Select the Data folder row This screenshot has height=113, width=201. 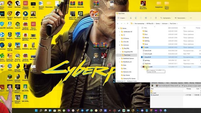[171, 31]
